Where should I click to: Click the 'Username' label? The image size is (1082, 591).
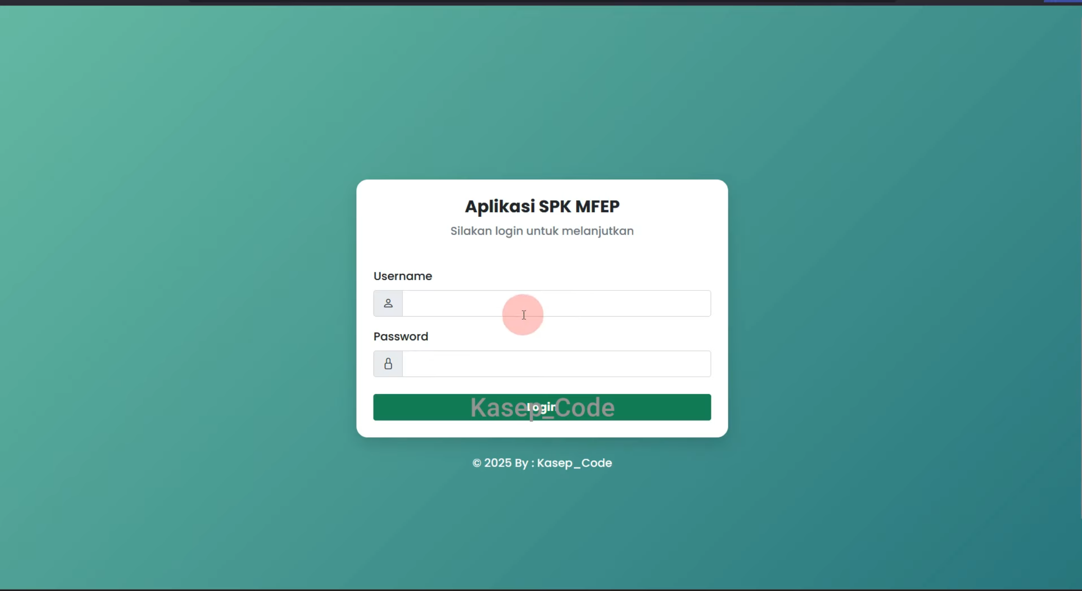403,276
